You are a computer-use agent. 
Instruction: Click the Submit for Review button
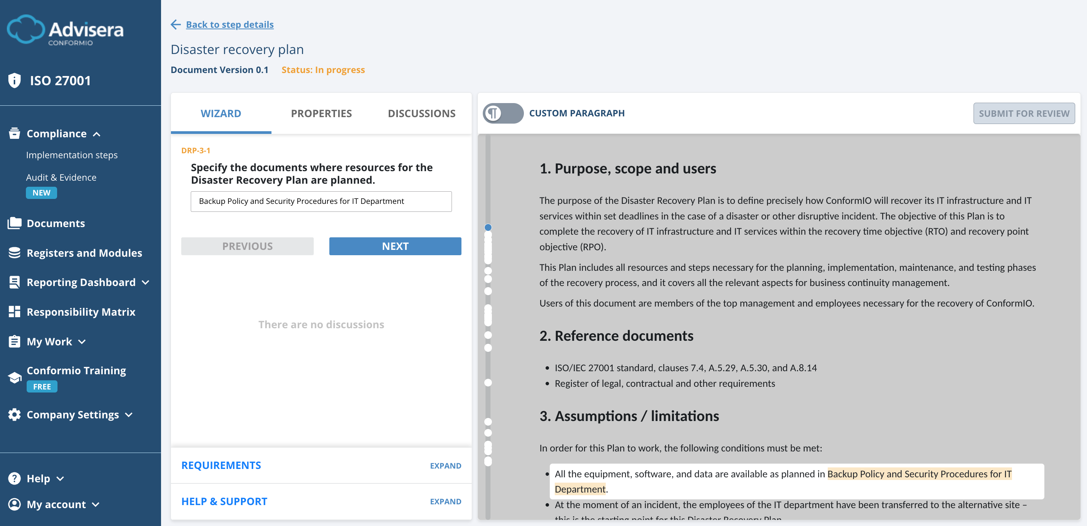(x=1024, y=113)
